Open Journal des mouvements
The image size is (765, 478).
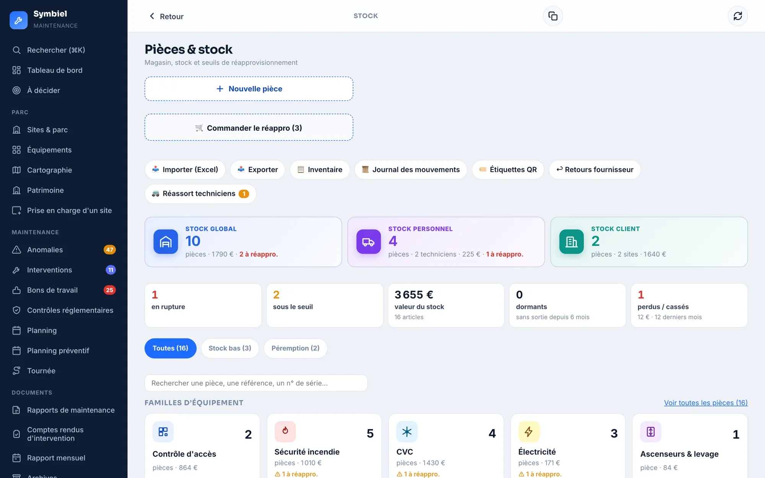coord(410,170)
